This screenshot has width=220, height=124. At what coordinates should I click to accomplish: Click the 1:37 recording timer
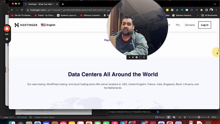click(x=7, y=34)
